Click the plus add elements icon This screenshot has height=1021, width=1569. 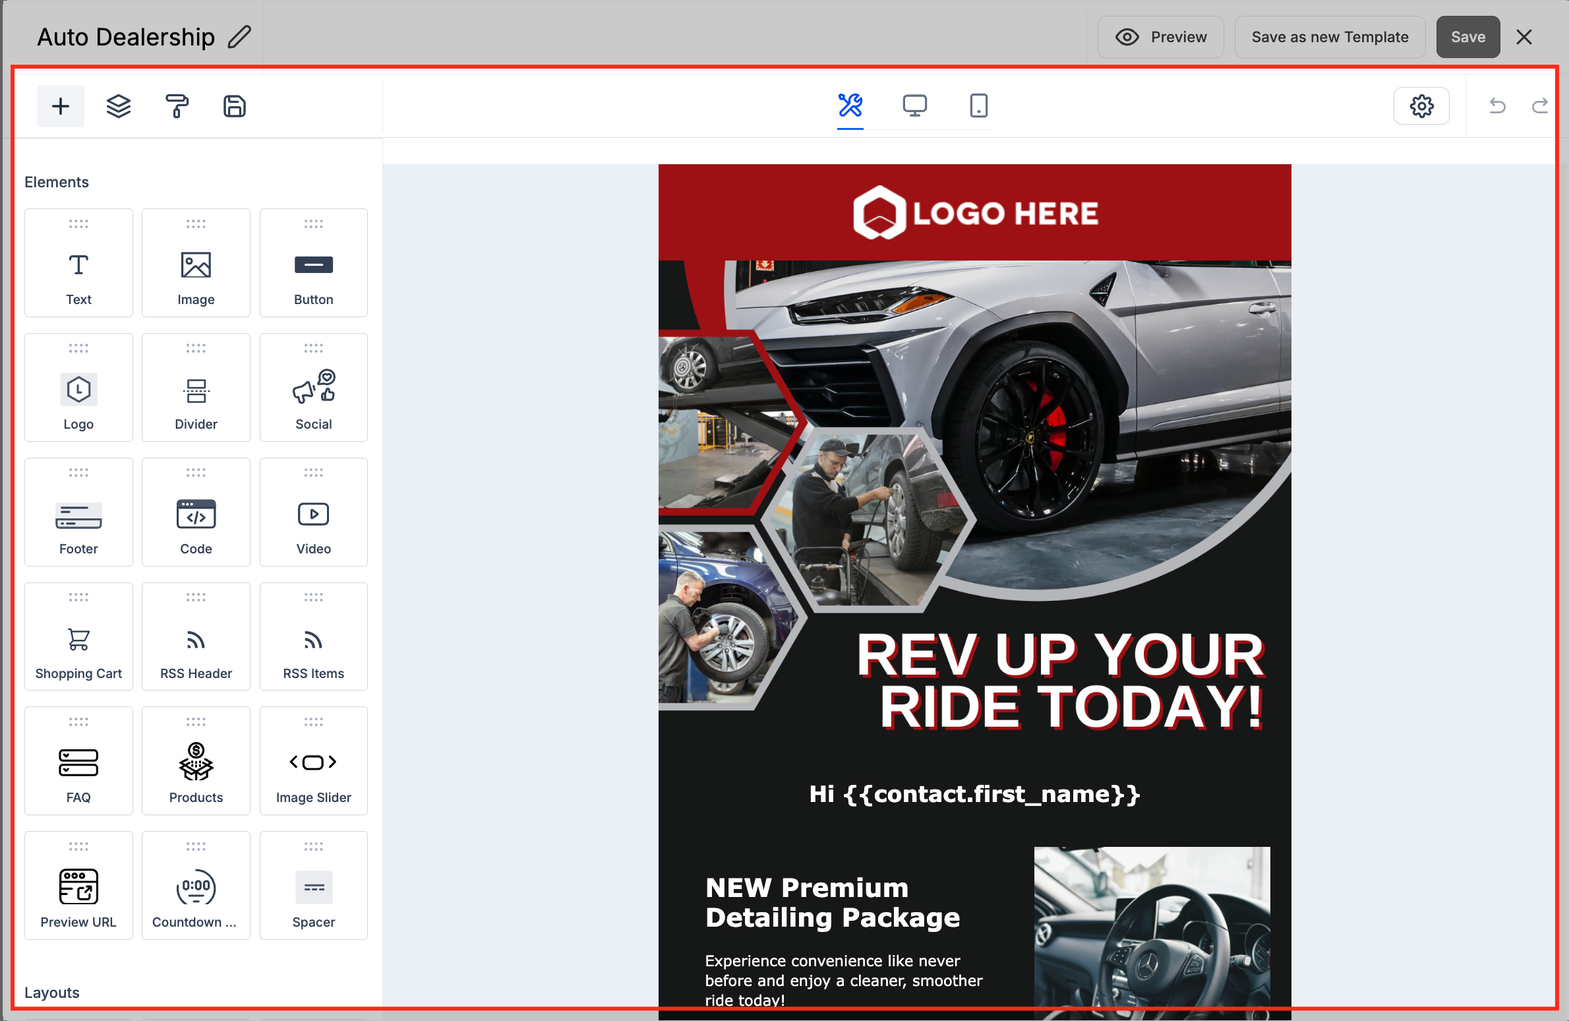tap(60, 106)
